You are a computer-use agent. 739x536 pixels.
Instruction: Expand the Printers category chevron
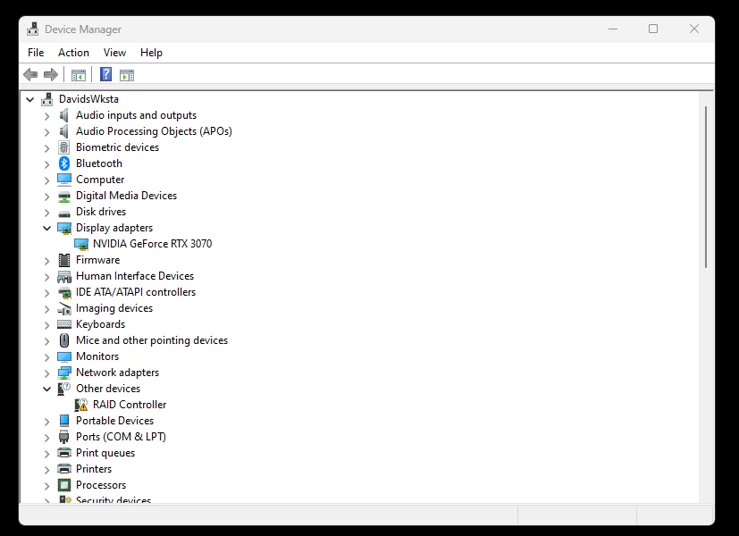(46, 470)
